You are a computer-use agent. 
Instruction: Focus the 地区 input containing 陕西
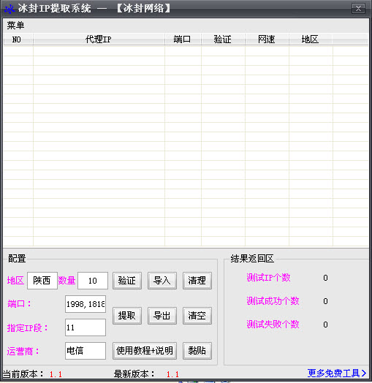point(42,281)
